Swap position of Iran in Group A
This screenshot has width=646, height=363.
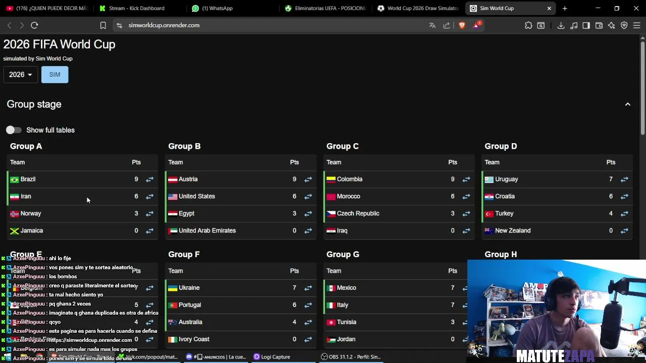click(149, 197)
